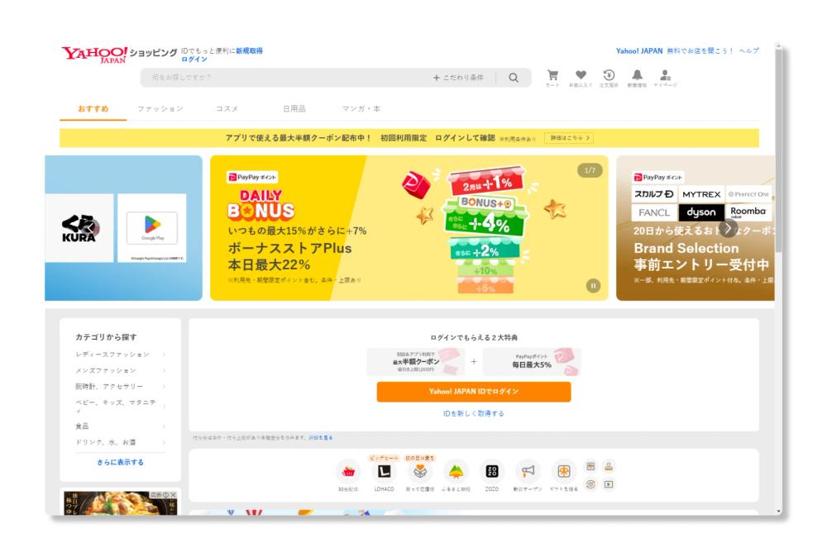827x557 pixels.
Task: Expand レディースファッション category
Action: pyautogui.click(x=120, y=355)
